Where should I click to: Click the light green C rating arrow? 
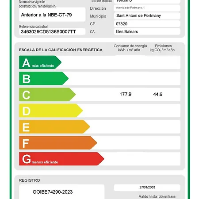(47, 95)
